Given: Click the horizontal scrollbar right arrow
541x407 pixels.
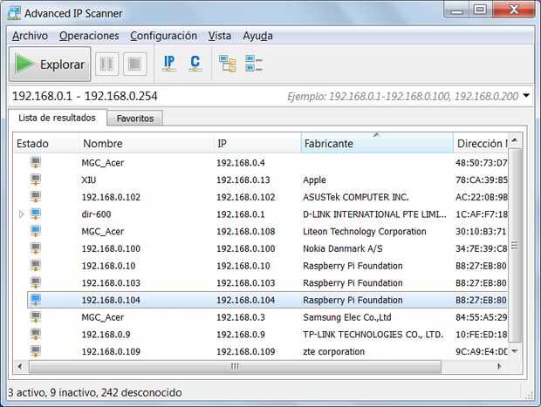Looking at the screenshot, I should [500, 366].
